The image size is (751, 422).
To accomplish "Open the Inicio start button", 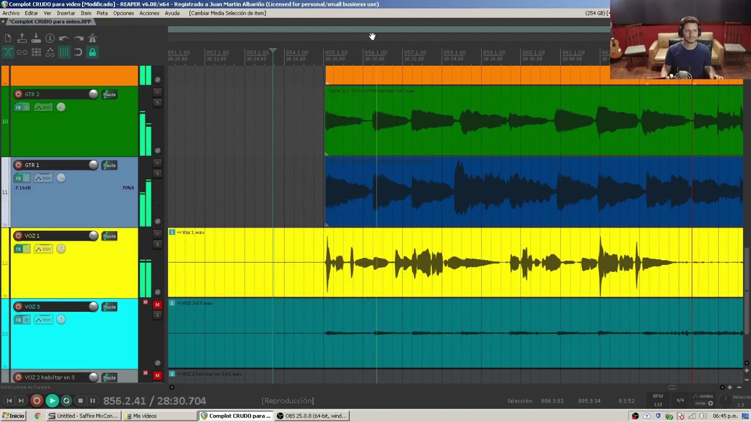I will (13, 416).
